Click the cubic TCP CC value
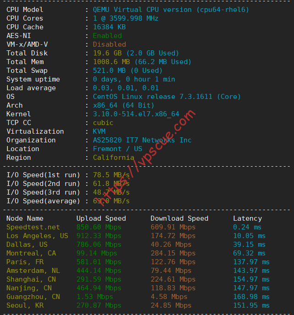 click(x=103, y=123)
